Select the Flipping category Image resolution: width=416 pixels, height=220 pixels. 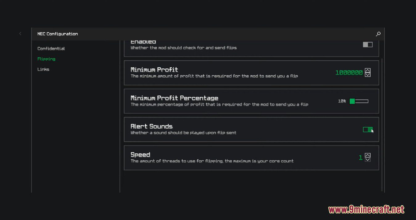coord(46,59)
